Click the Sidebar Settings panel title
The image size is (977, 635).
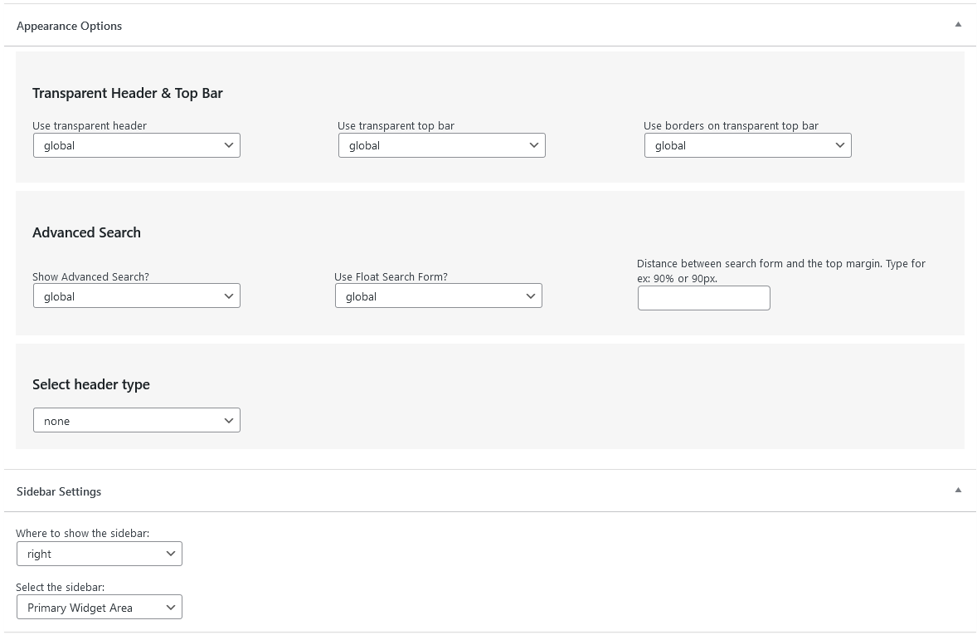(x=59, y=491)
